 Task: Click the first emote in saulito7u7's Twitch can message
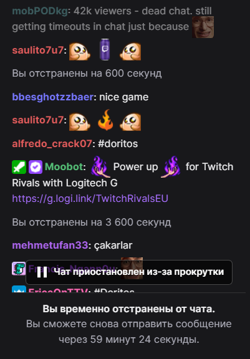pyautogui.click(x=80, y=52)
